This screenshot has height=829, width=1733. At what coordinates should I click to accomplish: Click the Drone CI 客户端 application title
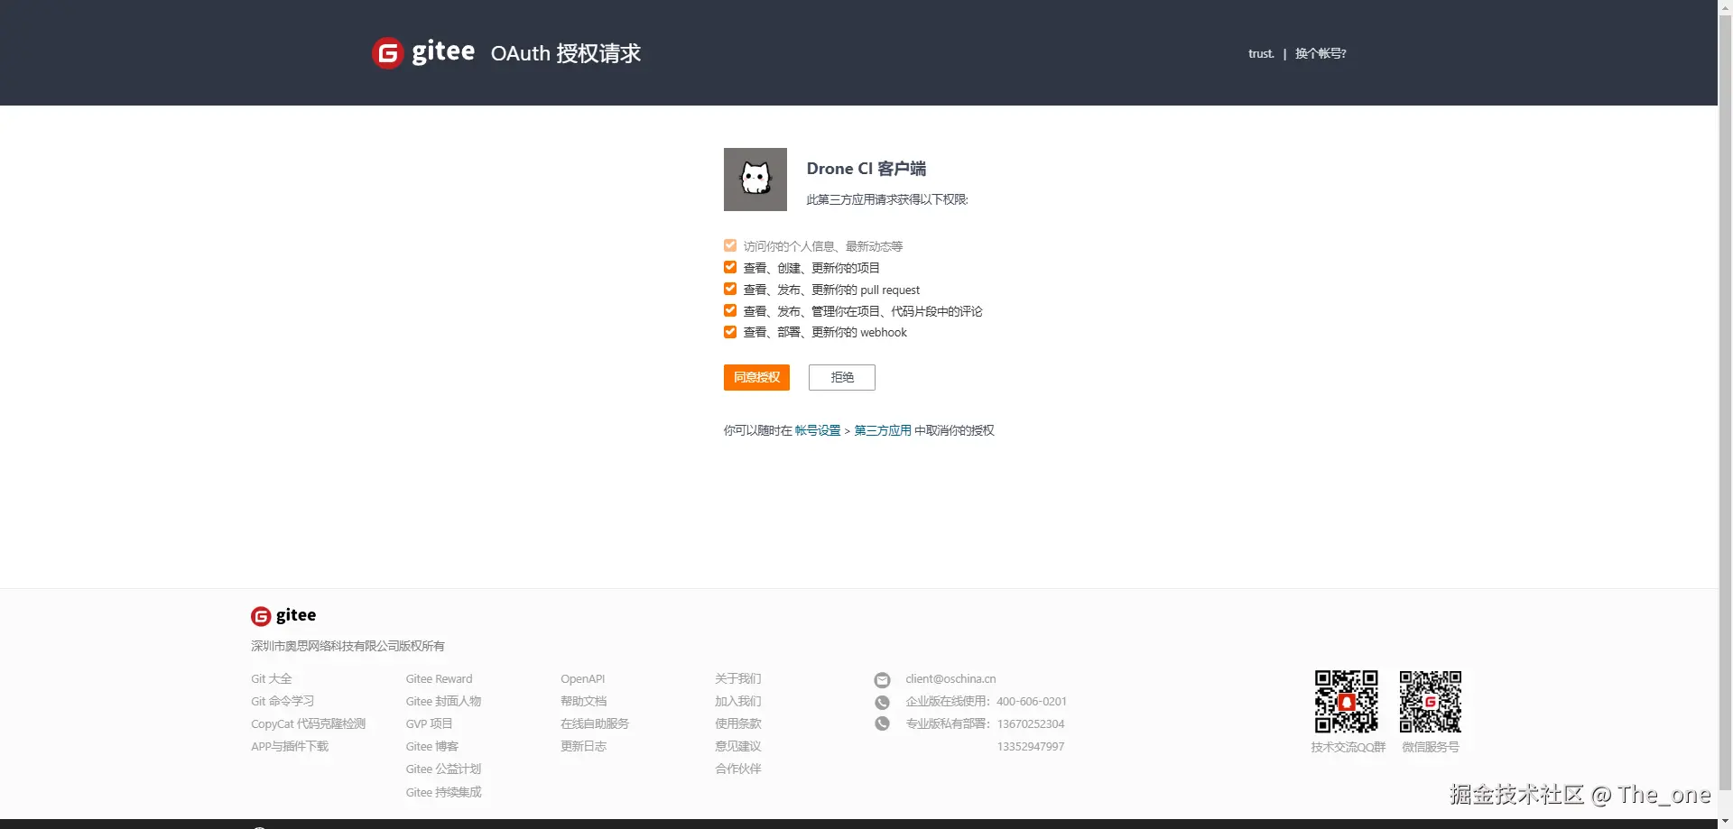866,169
